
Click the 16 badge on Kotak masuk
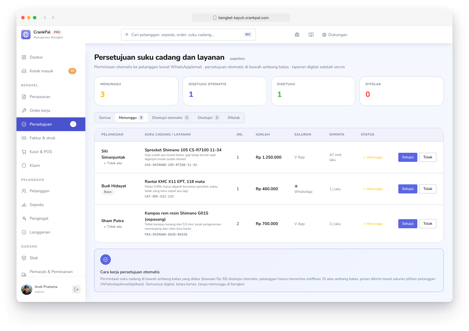72,71
